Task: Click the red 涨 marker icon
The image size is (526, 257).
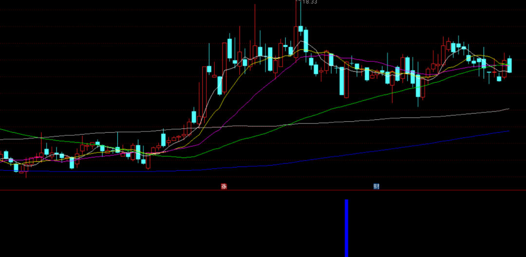Action: (x=224, y=186)
